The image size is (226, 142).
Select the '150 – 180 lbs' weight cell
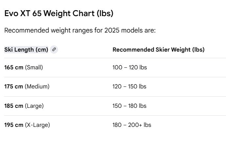[130, 106]
